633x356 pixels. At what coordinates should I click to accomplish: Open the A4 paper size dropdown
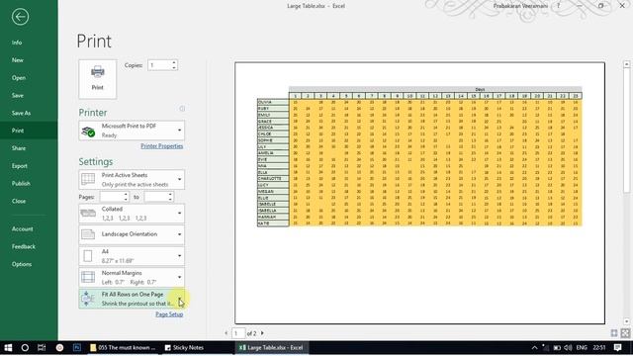132,256
